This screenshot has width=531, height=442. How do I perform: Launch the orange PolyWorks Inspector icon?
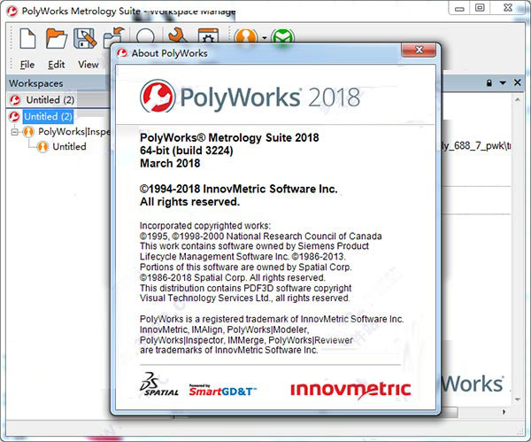tap(246, 36)
